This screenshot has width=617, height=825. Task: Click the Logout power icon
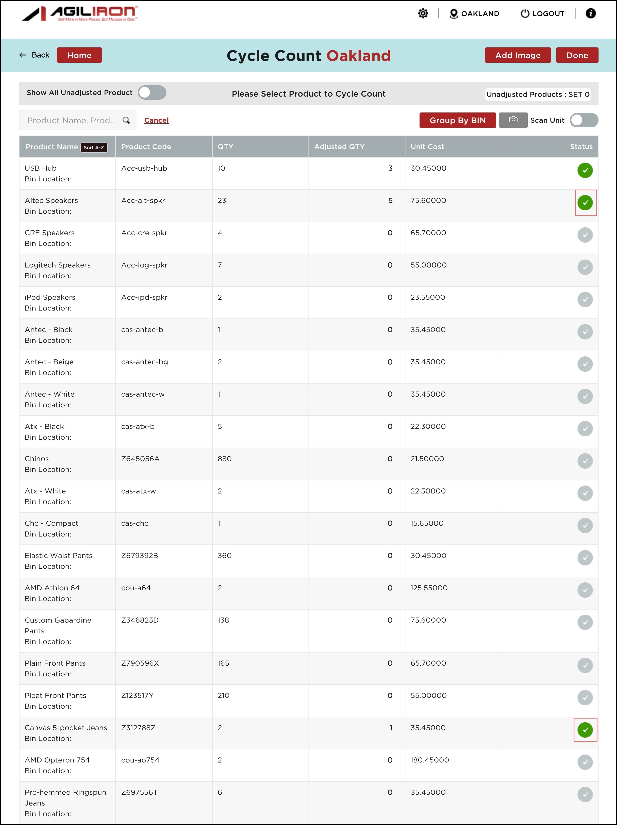coord(525,14)
